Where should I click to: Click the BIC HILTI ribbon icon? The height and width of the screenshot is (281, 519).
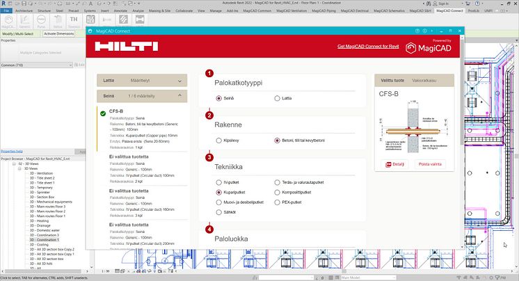point(90,19)
